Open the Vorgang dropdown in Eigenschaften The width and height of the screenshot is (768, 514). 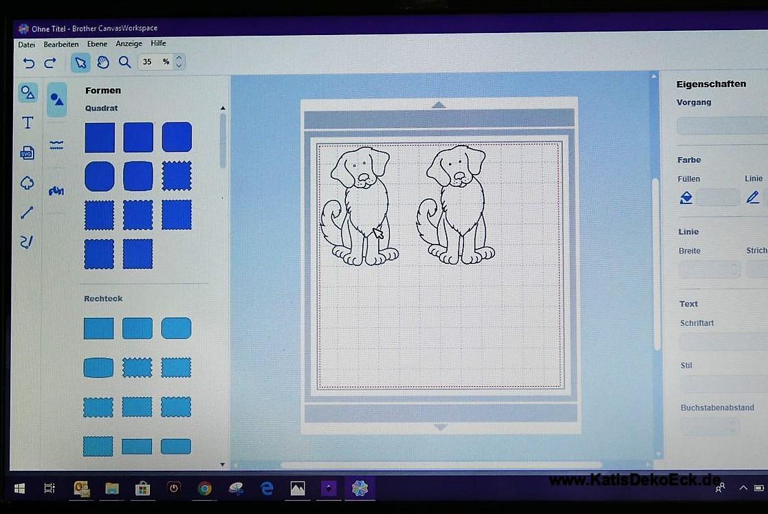click(722, 126)
